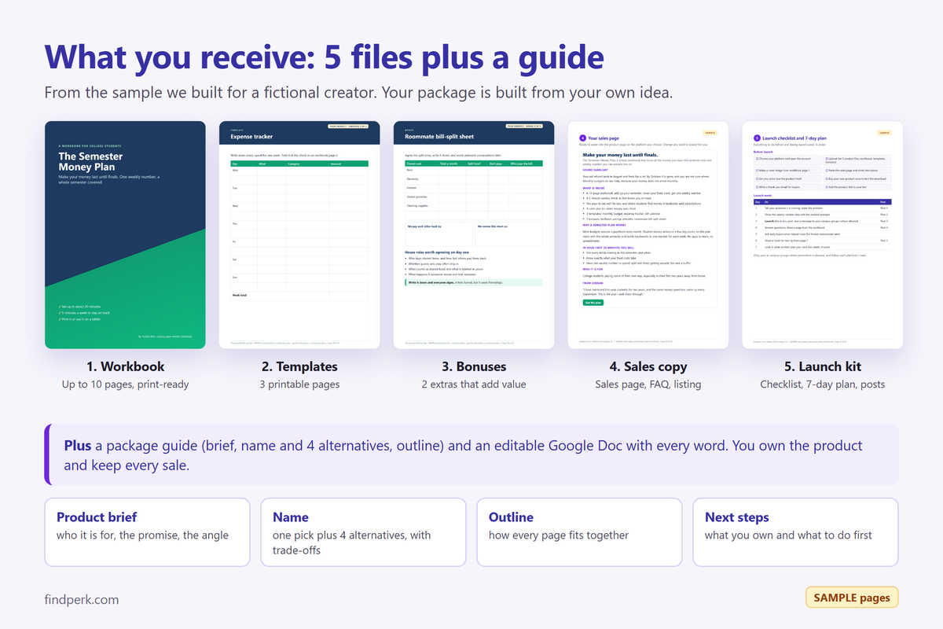
Task: Check 'Upload the 3 product files' item
Action: tap(857, 160)
